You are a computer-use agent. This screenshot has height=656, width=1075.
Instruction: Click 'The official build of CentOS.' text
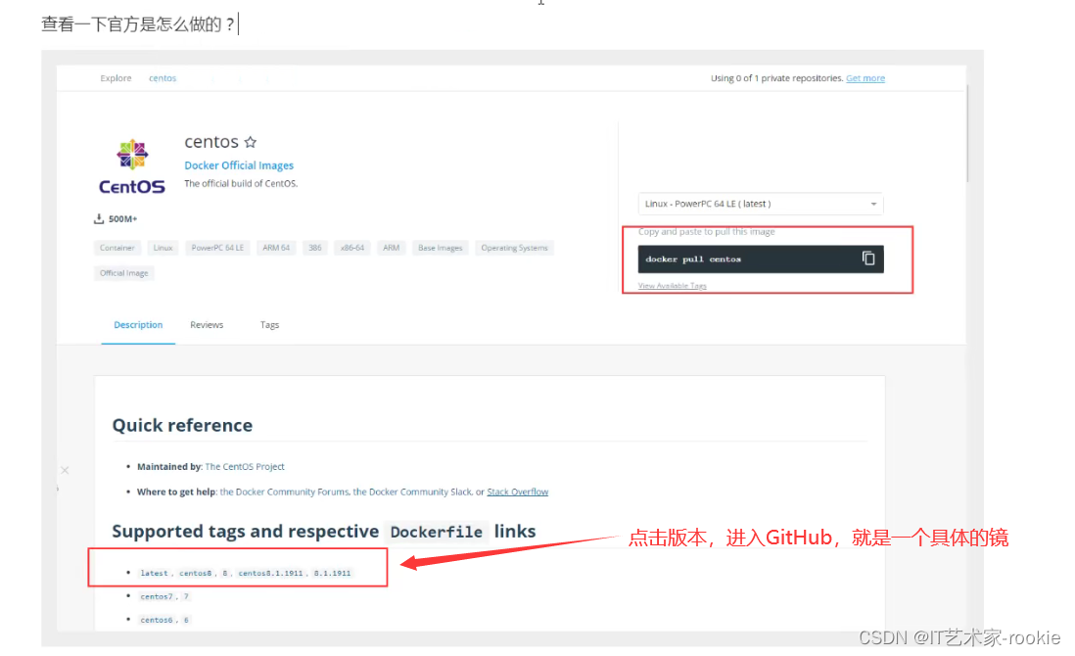click(241, 184)
